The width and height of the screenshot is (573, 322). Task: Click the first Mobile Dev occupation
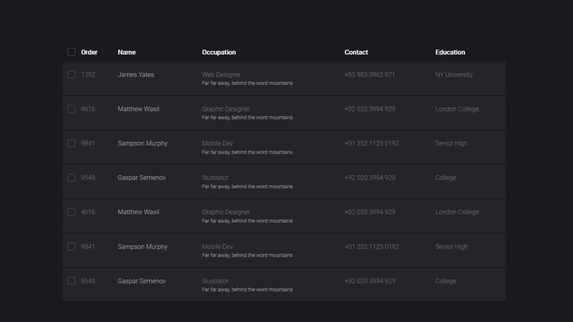(x=218, y=144)
